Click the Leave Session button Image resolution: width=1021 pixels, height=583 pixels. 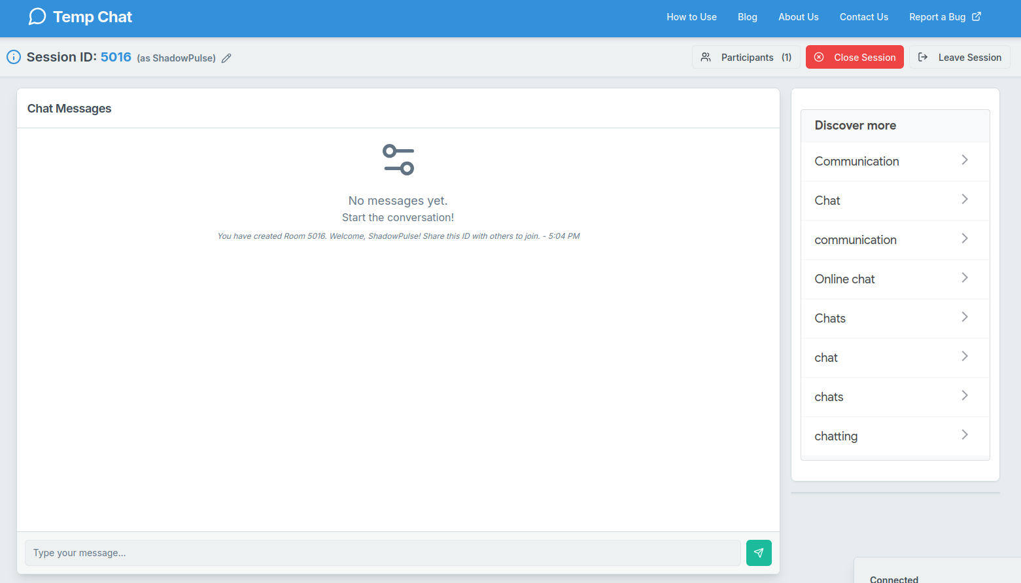[970, 57]
